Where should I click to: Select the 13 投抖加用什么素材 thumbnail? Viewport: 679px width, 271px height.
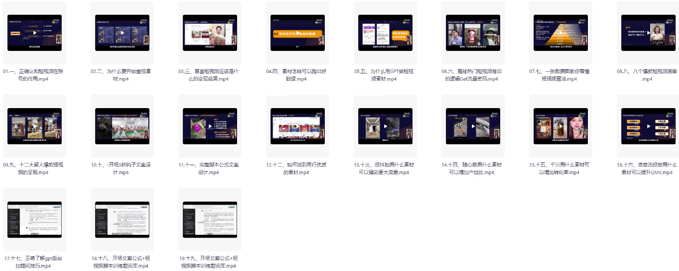385,127
